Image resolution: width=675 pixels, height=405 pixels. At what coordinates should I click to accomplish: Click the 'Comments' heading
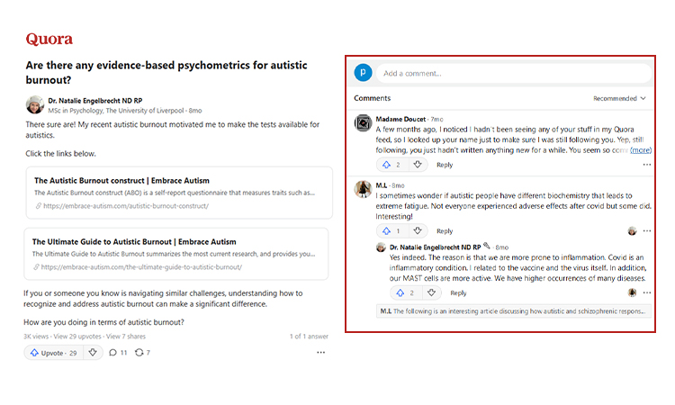coord(373,98)
